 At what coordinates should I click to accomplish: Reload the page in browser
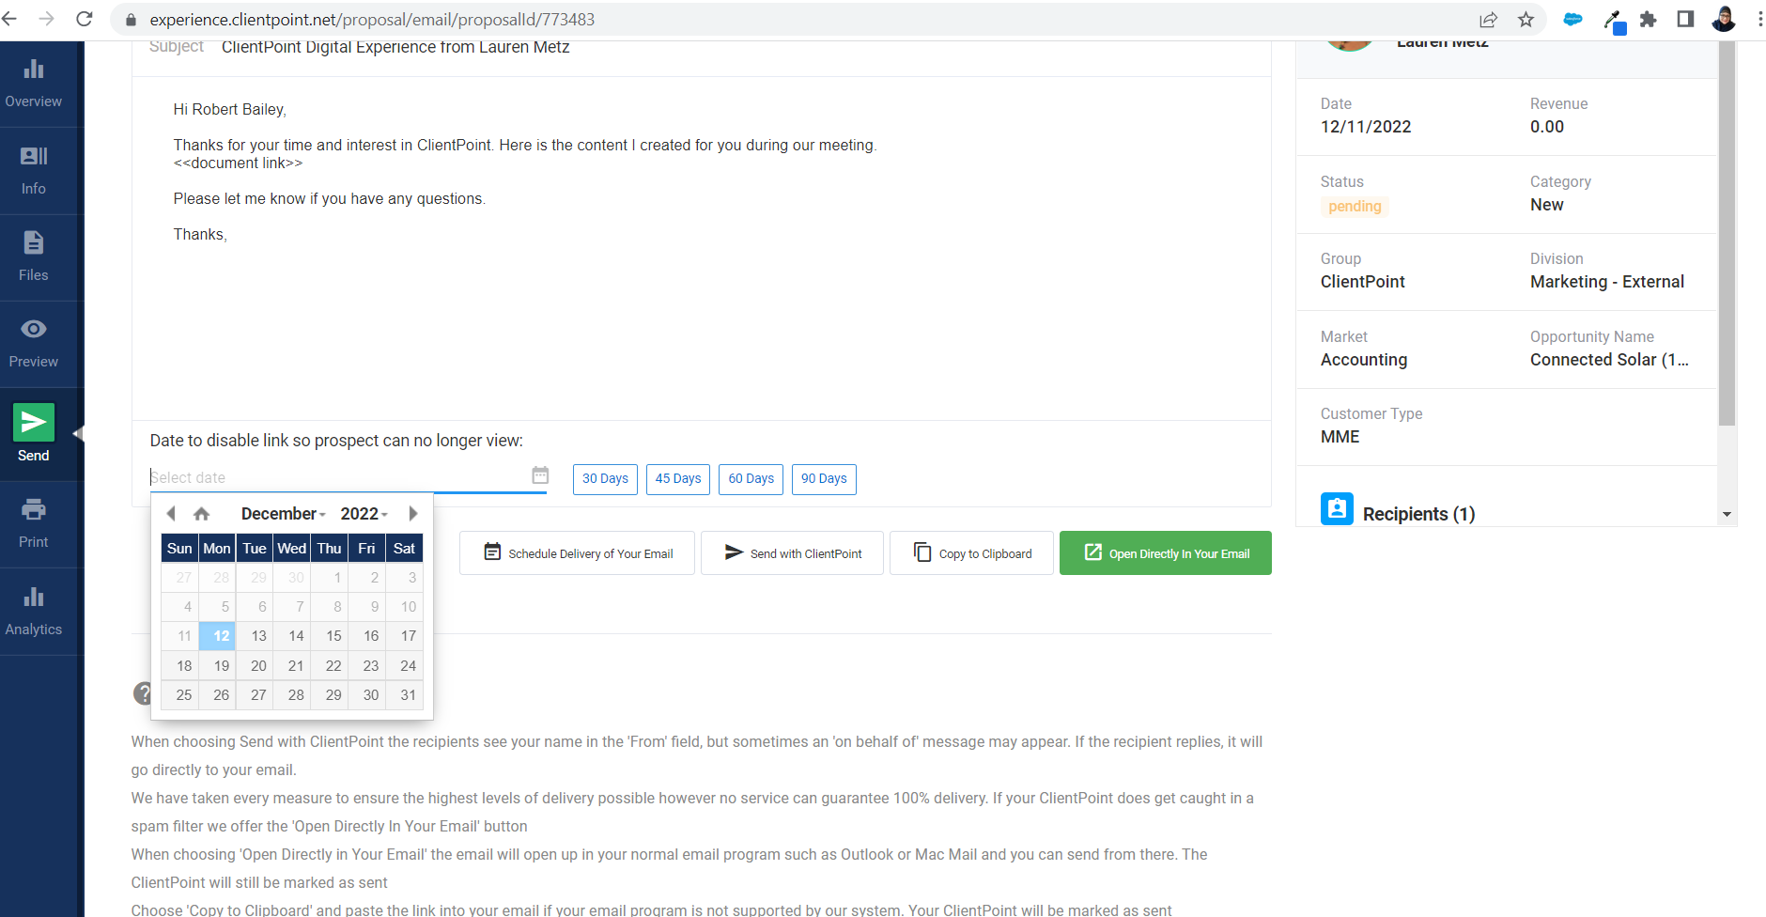coord(85,19)
